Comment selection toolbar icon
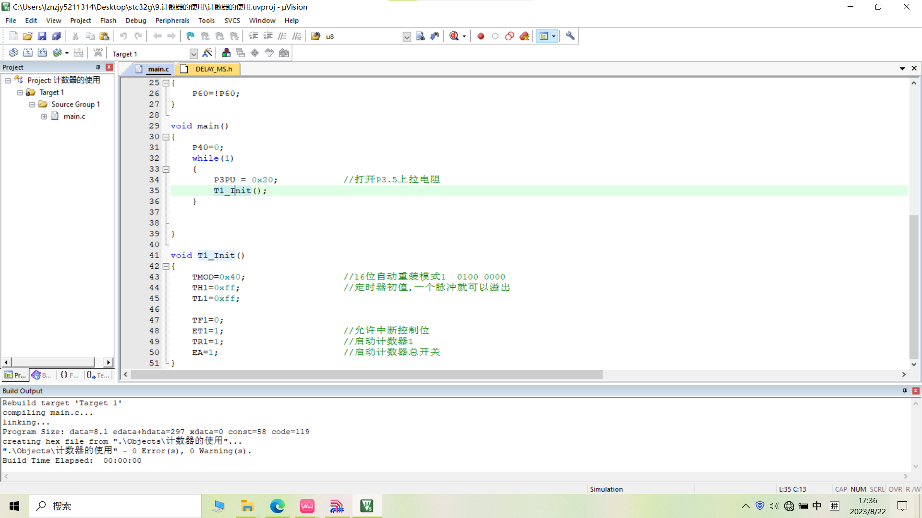This screenshot has height=518, width=922. coord(282,36)
